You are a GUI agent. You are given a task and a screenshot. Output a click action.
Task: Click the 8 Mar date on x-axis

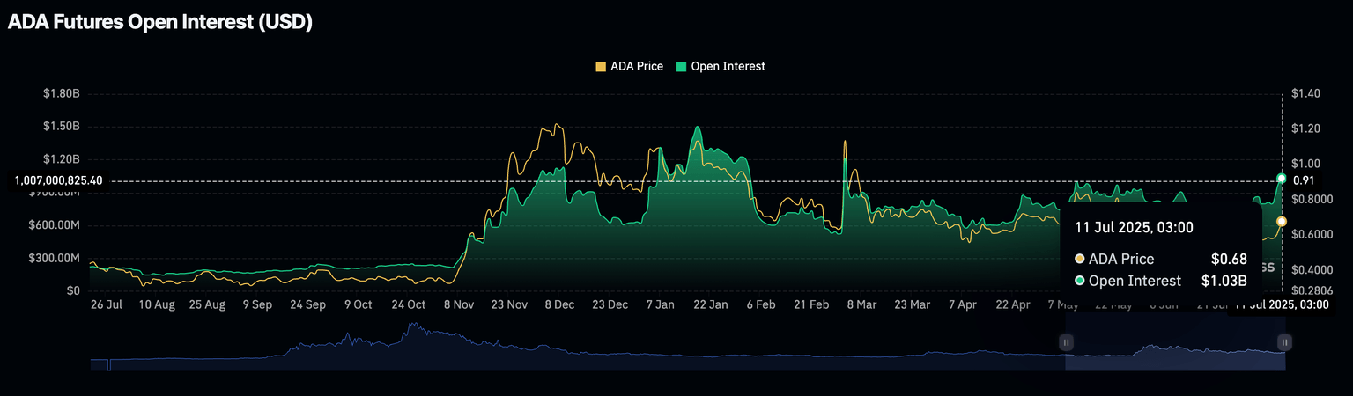pos(861,304)
